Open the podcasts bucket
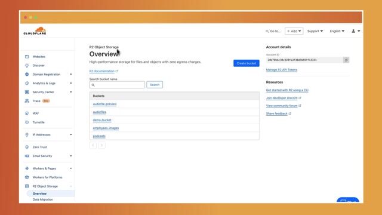 click(99, 136)
